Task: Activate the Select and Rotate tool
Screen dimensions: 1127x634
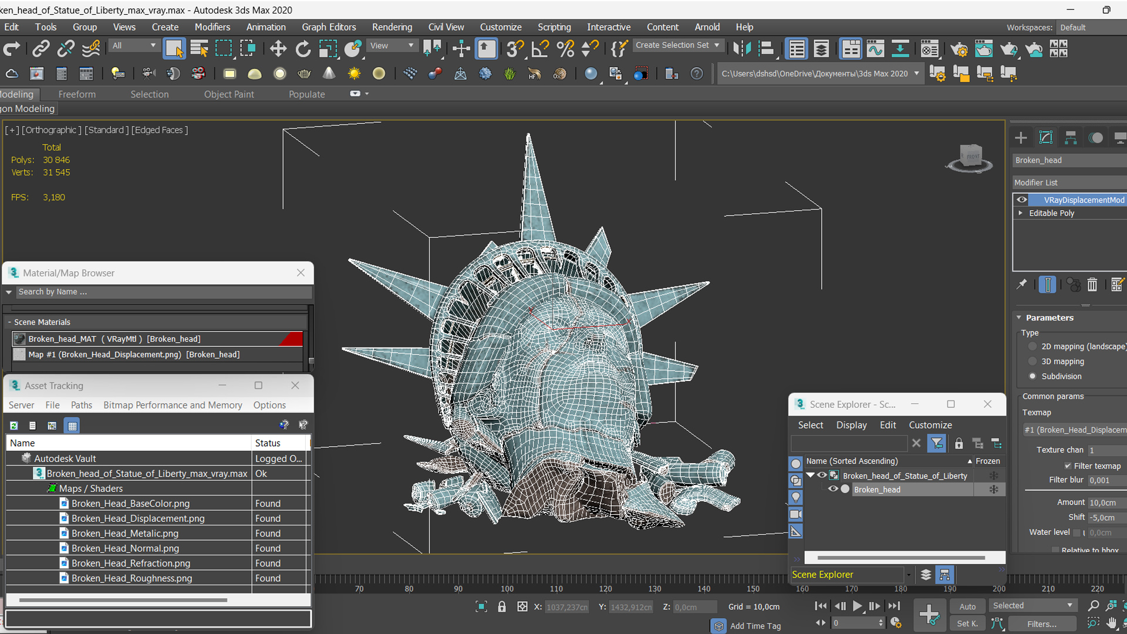Action: (303, 49)
